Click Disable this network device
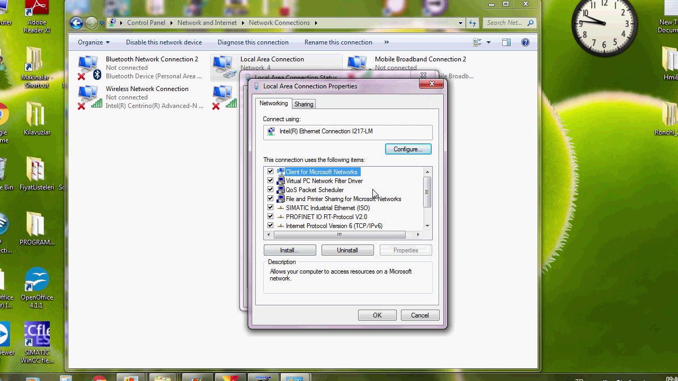The width and height of the screenshot is (678, 381). (164, 42)
